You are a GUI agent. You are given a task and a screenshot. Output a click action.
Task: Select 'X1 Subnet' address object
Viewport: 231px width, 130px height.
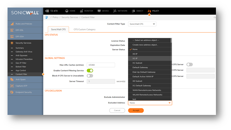click(x=150, y=63)
